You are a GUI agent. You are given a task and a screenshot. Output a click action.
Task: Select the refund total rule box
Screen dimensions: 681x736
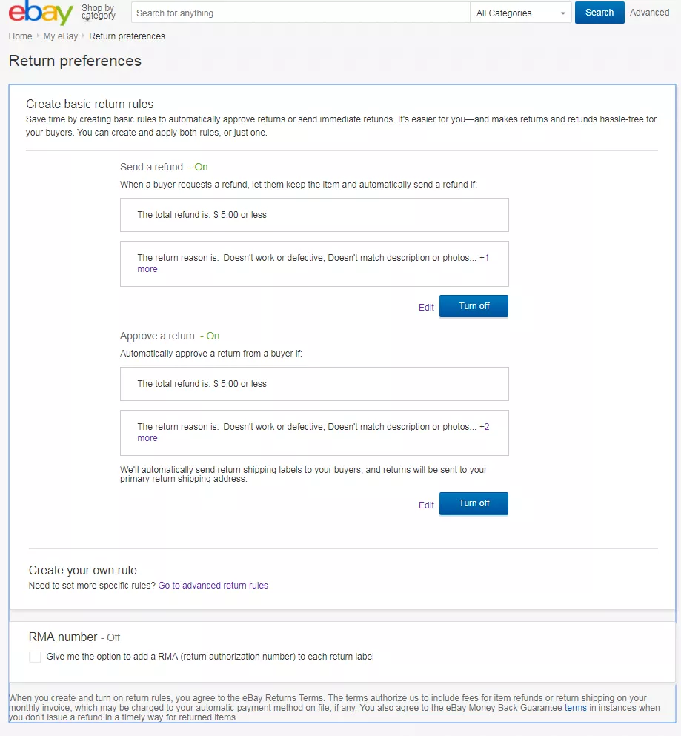coord(314,215)
